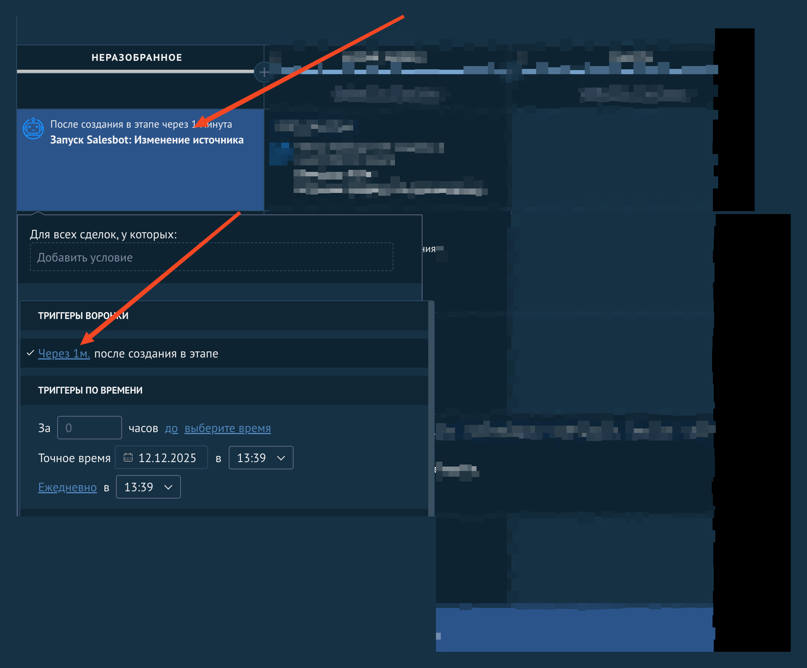Click the 'до' link after часов
Image resolution: width=807 pixels, height=668 pixels.
coord(171,428)
